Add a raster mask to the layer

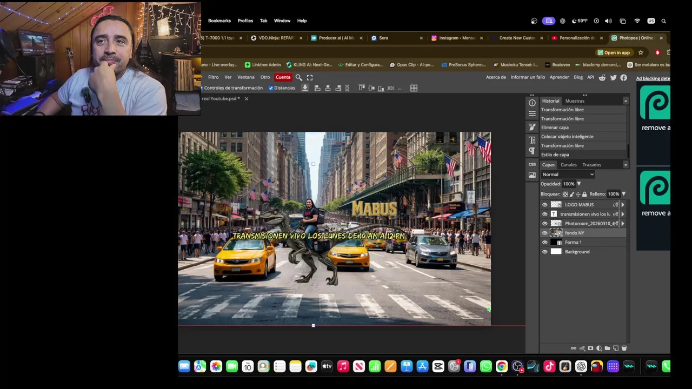click(x=590, y=348)
